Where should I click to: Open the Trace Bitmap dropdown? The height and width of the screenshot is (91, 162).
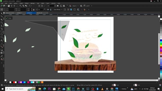[x=62, y=10]
